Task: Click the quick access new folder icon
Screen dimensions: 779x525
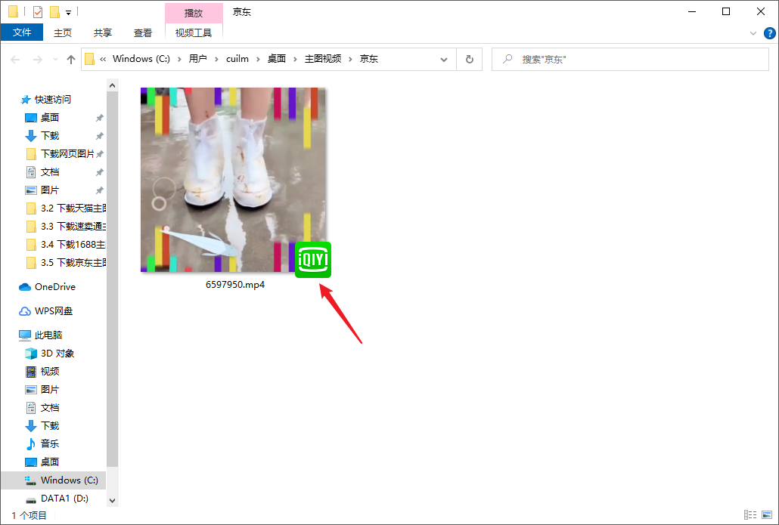Action: point(54,12)
